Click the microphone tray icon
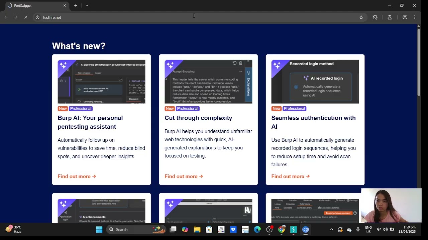 (358, 229)
